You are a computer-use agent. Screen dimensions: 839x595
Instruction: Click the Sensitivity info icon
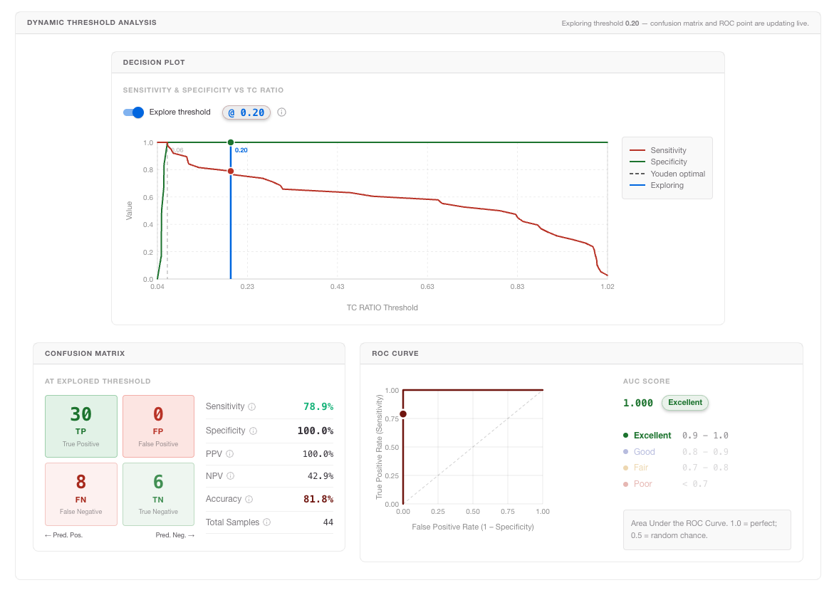[252, 407]
